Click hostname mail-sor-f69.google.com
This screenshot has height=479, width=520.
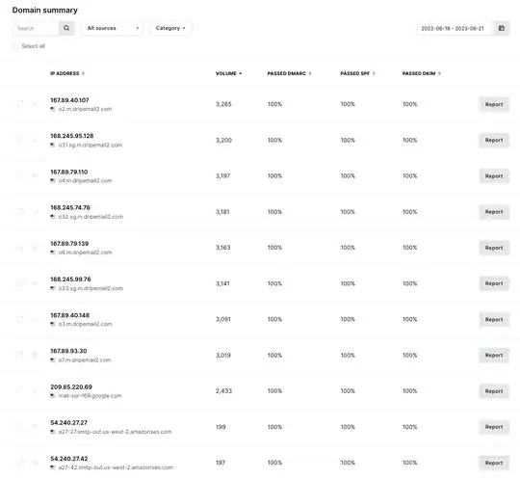click(90, 396)
